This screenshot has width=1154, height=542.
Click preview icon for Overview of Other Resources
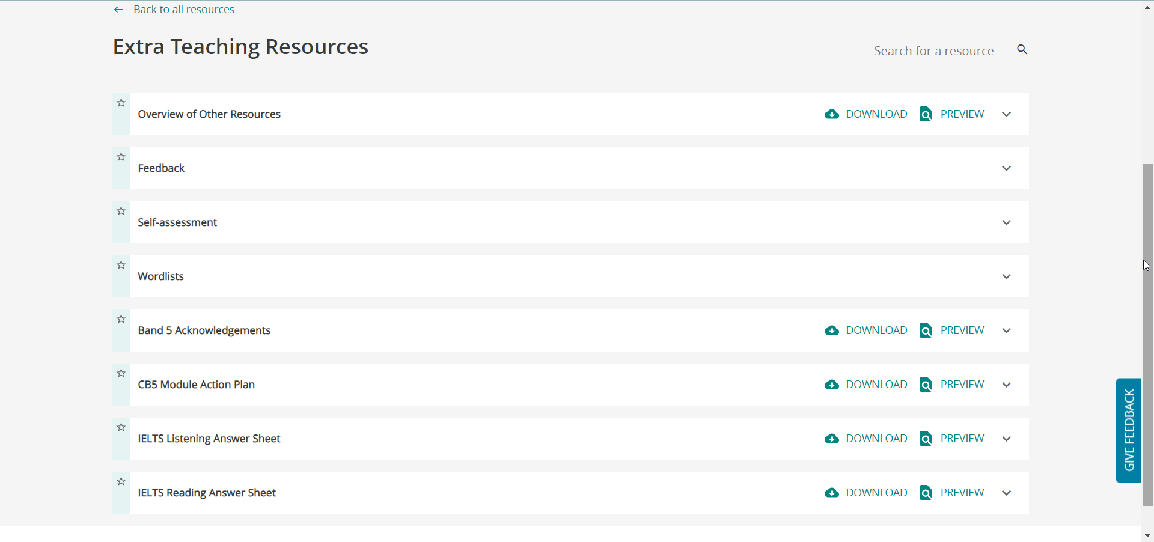(x=926, y=114)
